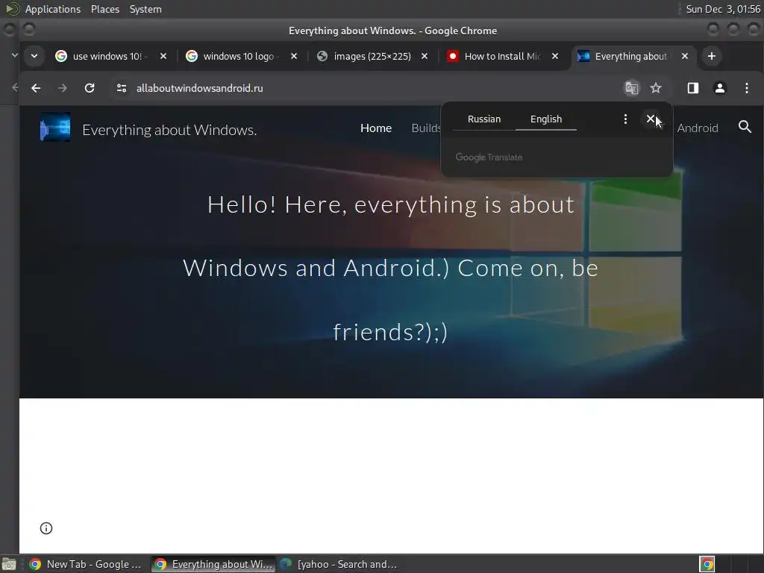The width and height of the screenshot is (764, 573).
Task: Click the Home navigation link
Action: pos(376,128)
